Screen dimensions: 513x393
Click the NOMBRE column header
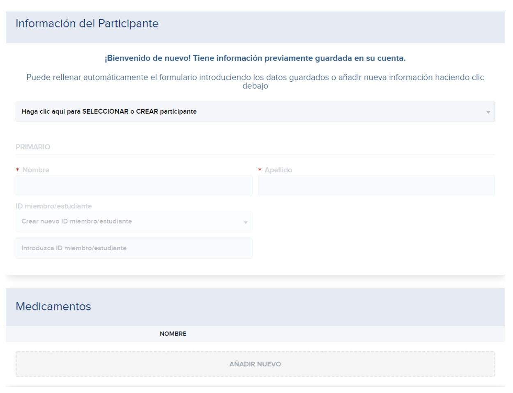tap(173, 334)
